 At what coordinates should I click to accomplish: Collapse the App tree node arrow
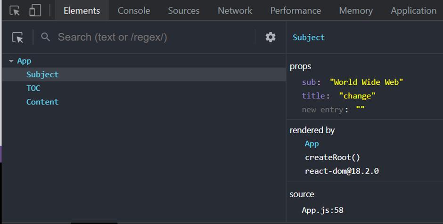pos(11,61)
